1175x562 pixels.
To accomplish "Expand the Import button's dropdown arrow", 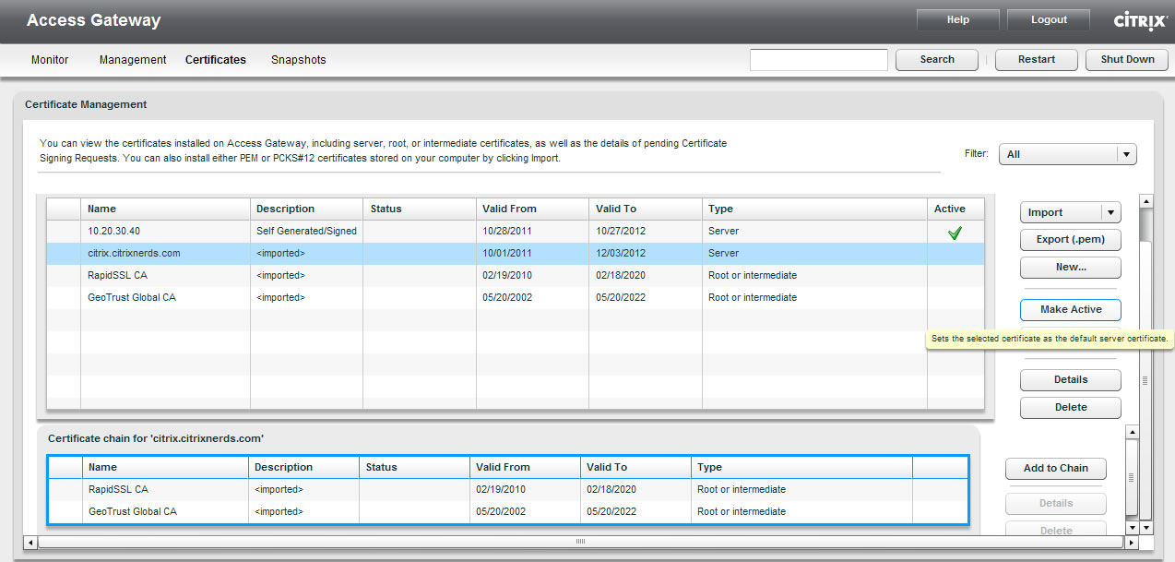I will click(1111, 212).
